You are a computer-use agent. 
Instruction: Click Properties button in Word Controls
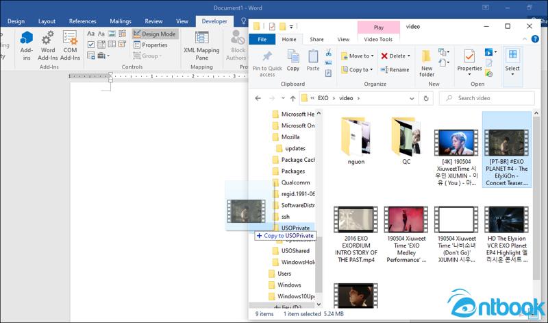coord(151,45)
